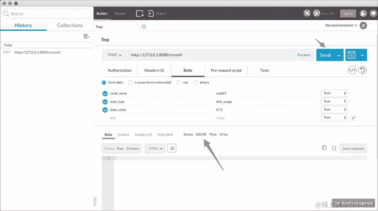Open the Headers (1) request tab
Screen dimensions: 378x211
point(154,70)
